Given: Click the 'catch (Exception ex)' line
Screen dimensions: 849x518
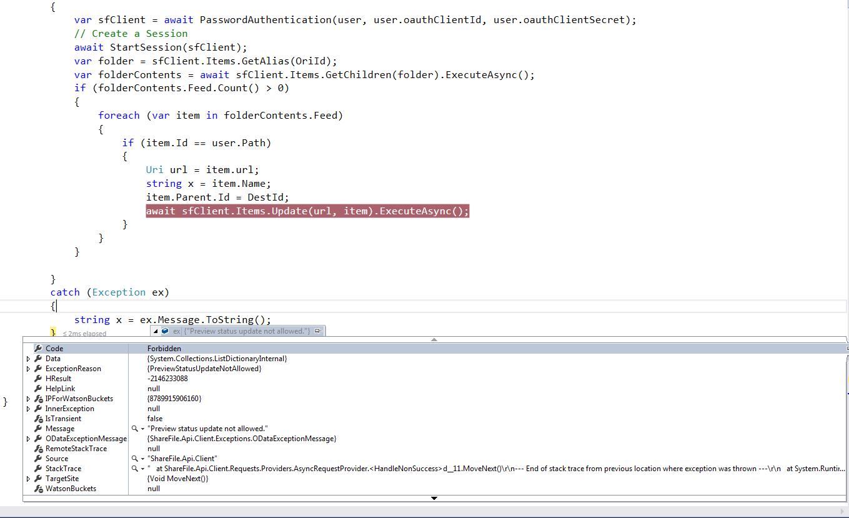Looking at the screenshot, I should click(x=110, y=292).
